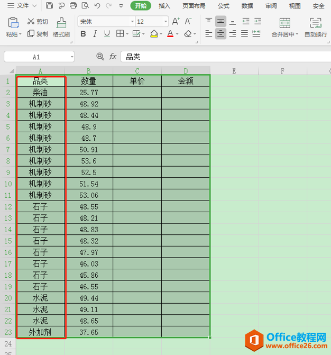
Task: Switch to the 数据 tab
Action: [247, 6]
